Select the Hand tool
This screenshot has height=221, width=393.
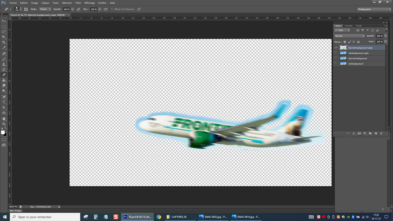[x=4, y=118]
